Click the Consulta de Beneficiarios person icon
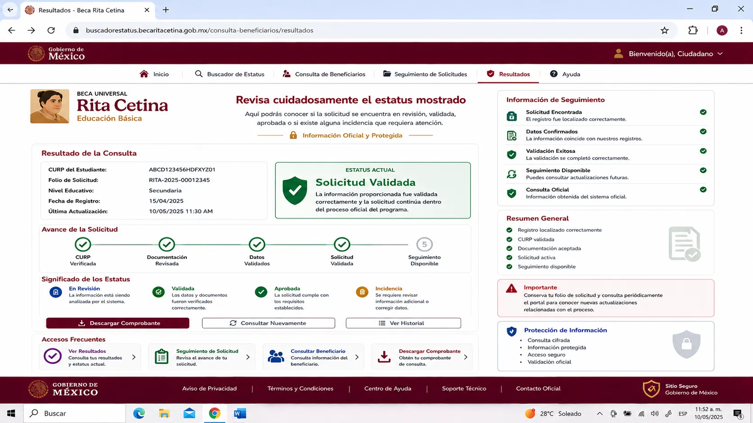This screenshot has width=753, height=423. (x=286, y=74)
